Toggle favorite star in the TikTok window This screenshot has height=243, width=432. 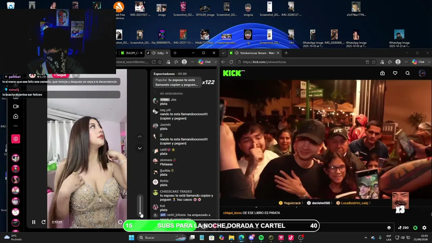pos(160,62)
